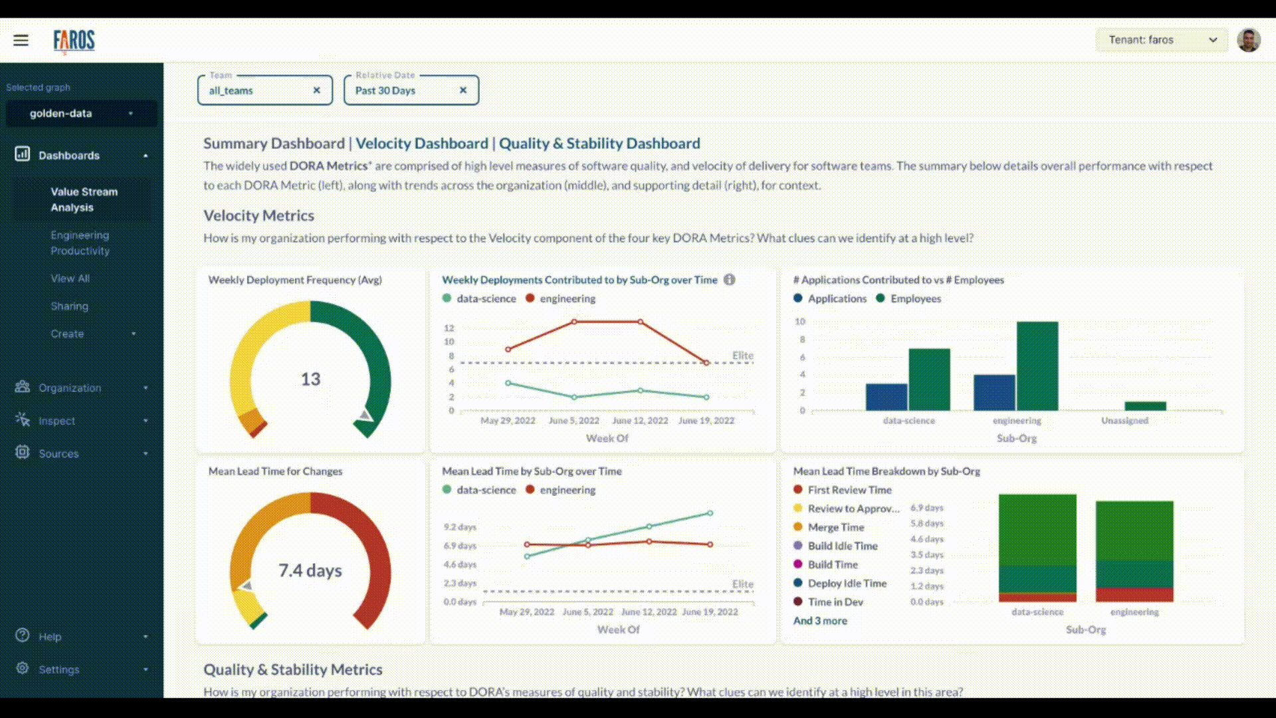
Task: Click the Help question mark icon
Action: point(22,636)
